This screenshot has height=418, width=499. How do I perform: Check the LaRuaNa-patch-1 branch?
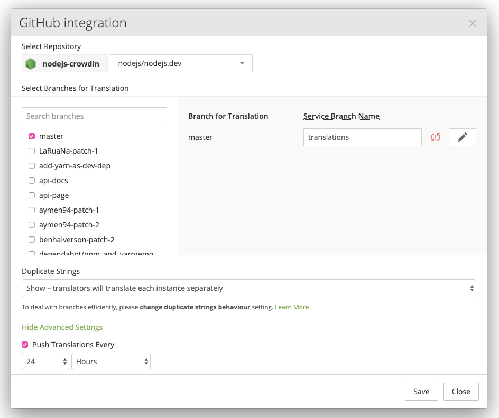tap(32, 151)
